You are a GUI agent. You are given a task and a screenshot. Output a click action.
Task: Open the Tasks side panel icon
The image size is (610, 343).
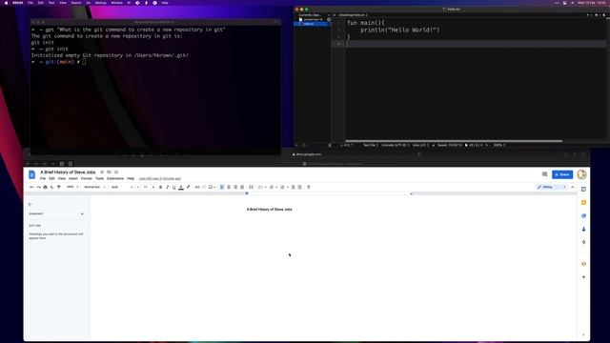tap(583, 216)
